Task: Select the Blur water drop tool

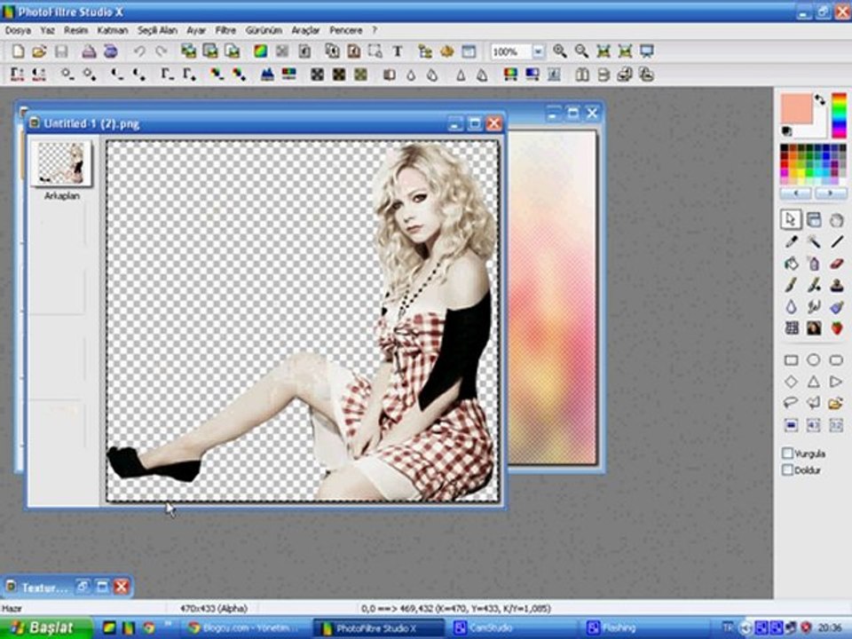Action: [x=791, y=306]
